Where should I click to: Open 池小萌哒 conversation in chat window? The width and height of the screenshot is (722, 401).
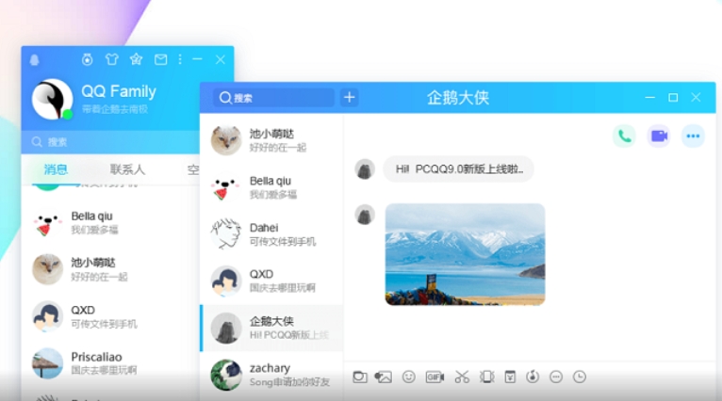point(271,140)
